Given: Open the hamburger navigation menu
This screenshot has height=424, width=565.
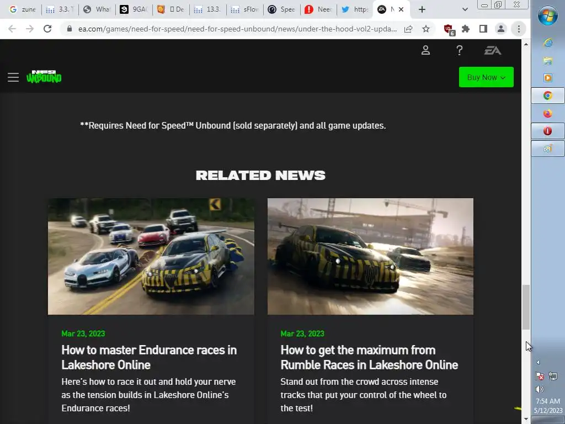Looking at the screenshot, I should pyautogui.click(x=13, y=77).
